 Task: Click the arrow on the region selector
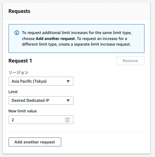tap(68, 81)
